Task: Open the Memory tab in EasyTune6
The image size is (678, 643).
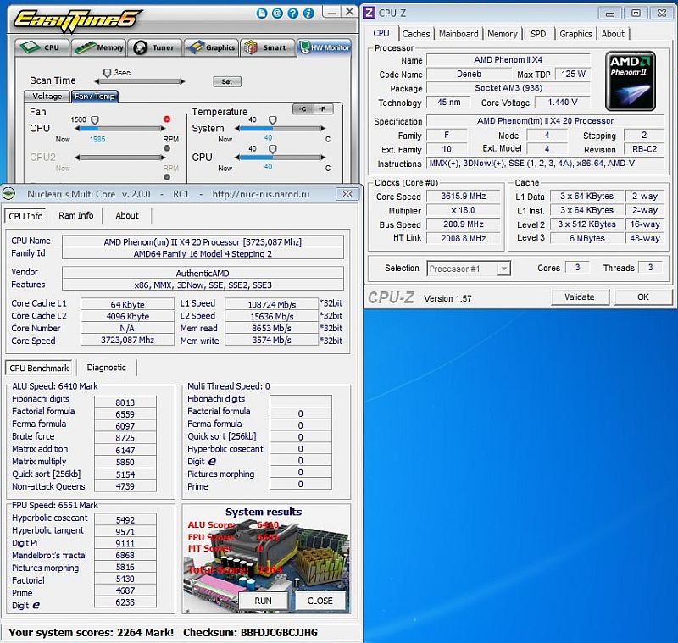Action: (98, 47)
